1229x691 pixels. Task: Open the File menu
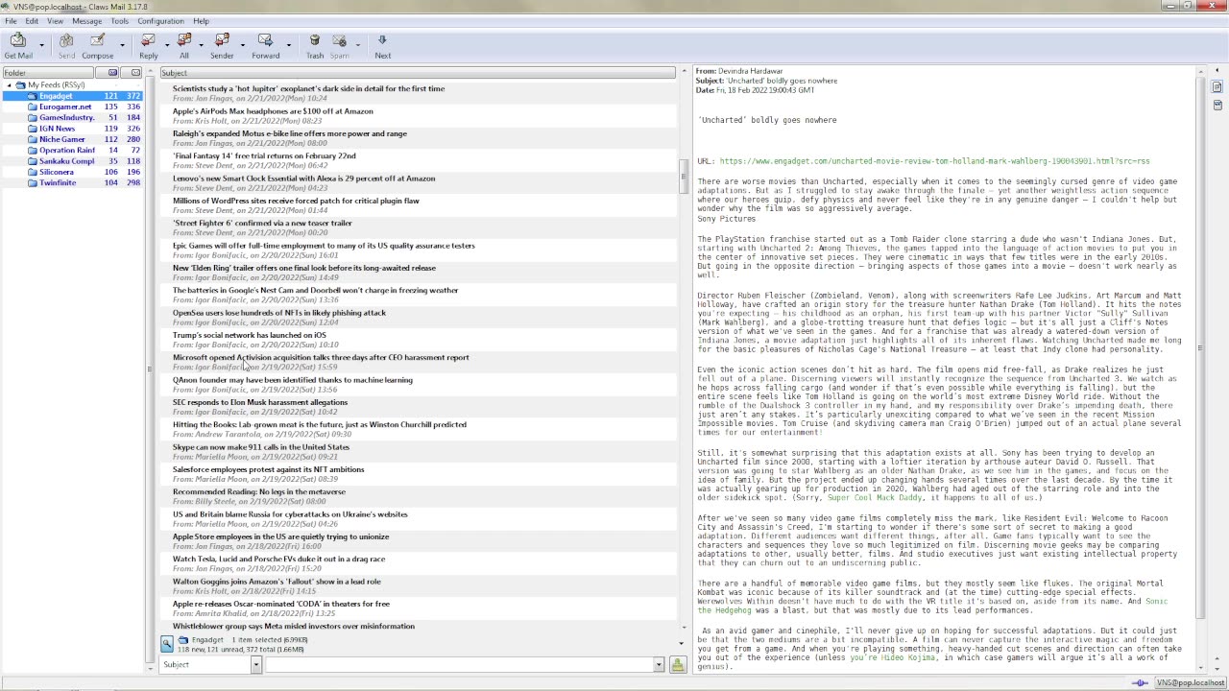pyautogui.click(x=11, y=20)
